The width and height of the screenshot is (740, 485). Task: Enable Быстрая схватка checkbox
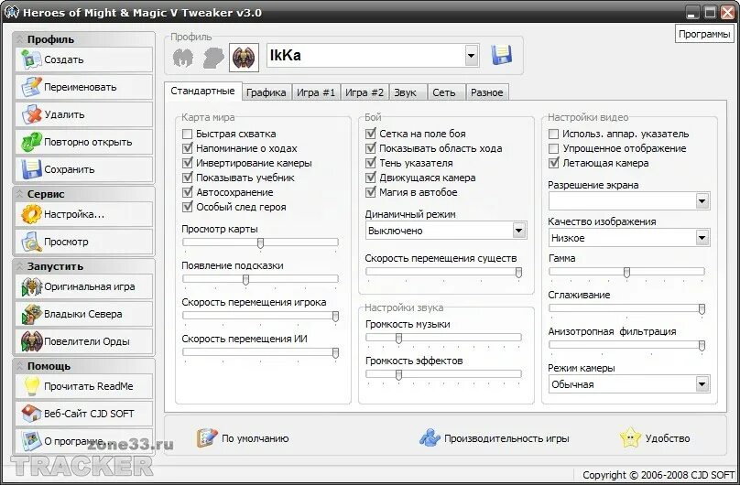(188, 134)
